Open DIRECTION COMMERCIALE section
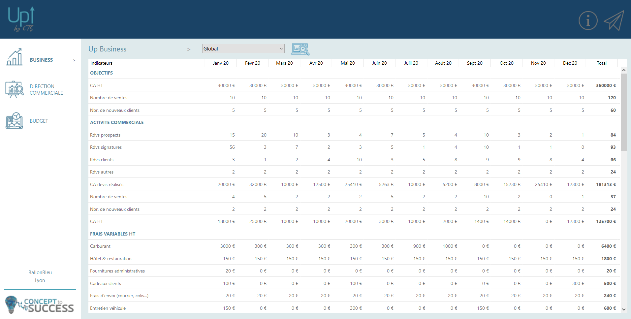 [x=46, y=89]
